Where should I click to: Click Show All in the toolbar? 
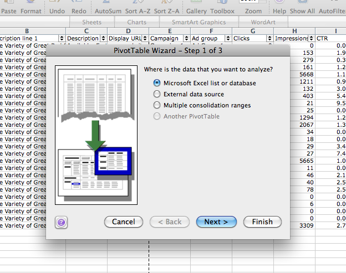302,7
